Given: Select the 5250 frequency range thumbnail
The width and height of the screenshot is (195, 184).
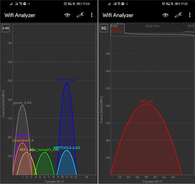Looking at the screenshot, I should (117, 28).
